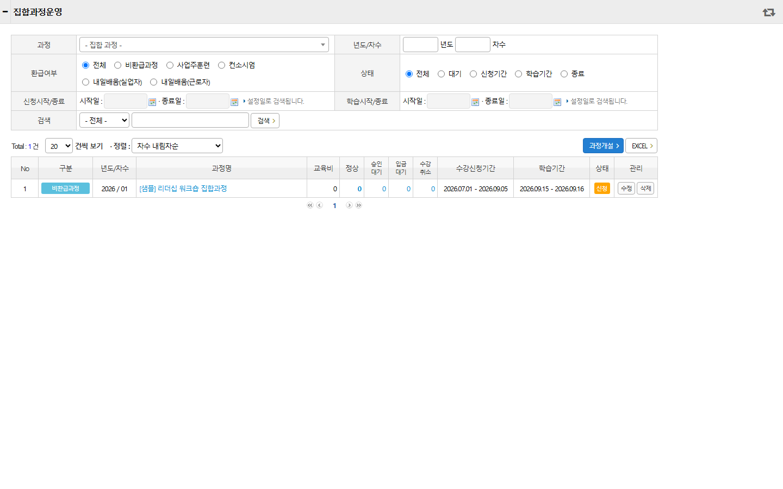Select the 대기 status radio
Screen dimensions: 783x489
[x=441, y=74]
